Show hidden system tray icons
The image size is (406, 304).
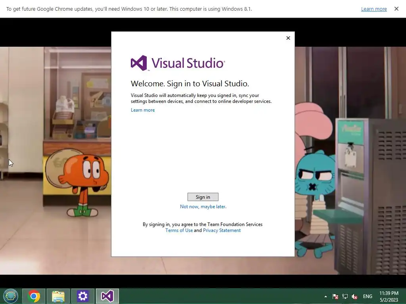point(326,296)
